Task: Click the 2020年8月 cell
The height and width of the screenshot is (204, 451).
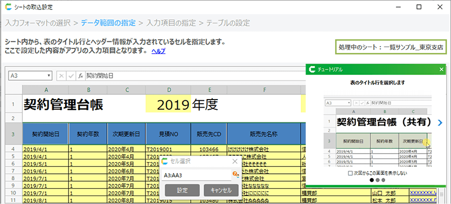Action: click(126, 199)
